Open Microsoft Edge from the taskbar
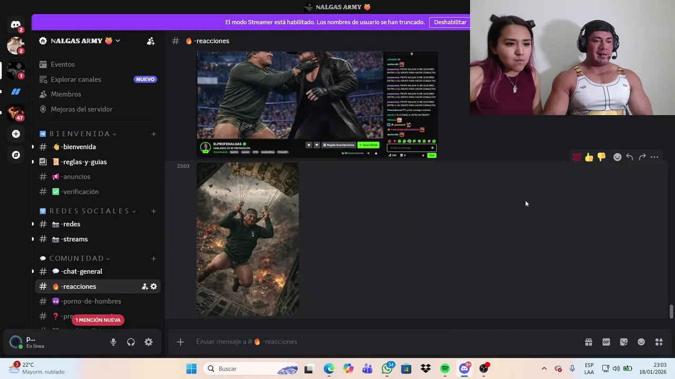Viewport: 675px width, 379px height. coord(329,368)
